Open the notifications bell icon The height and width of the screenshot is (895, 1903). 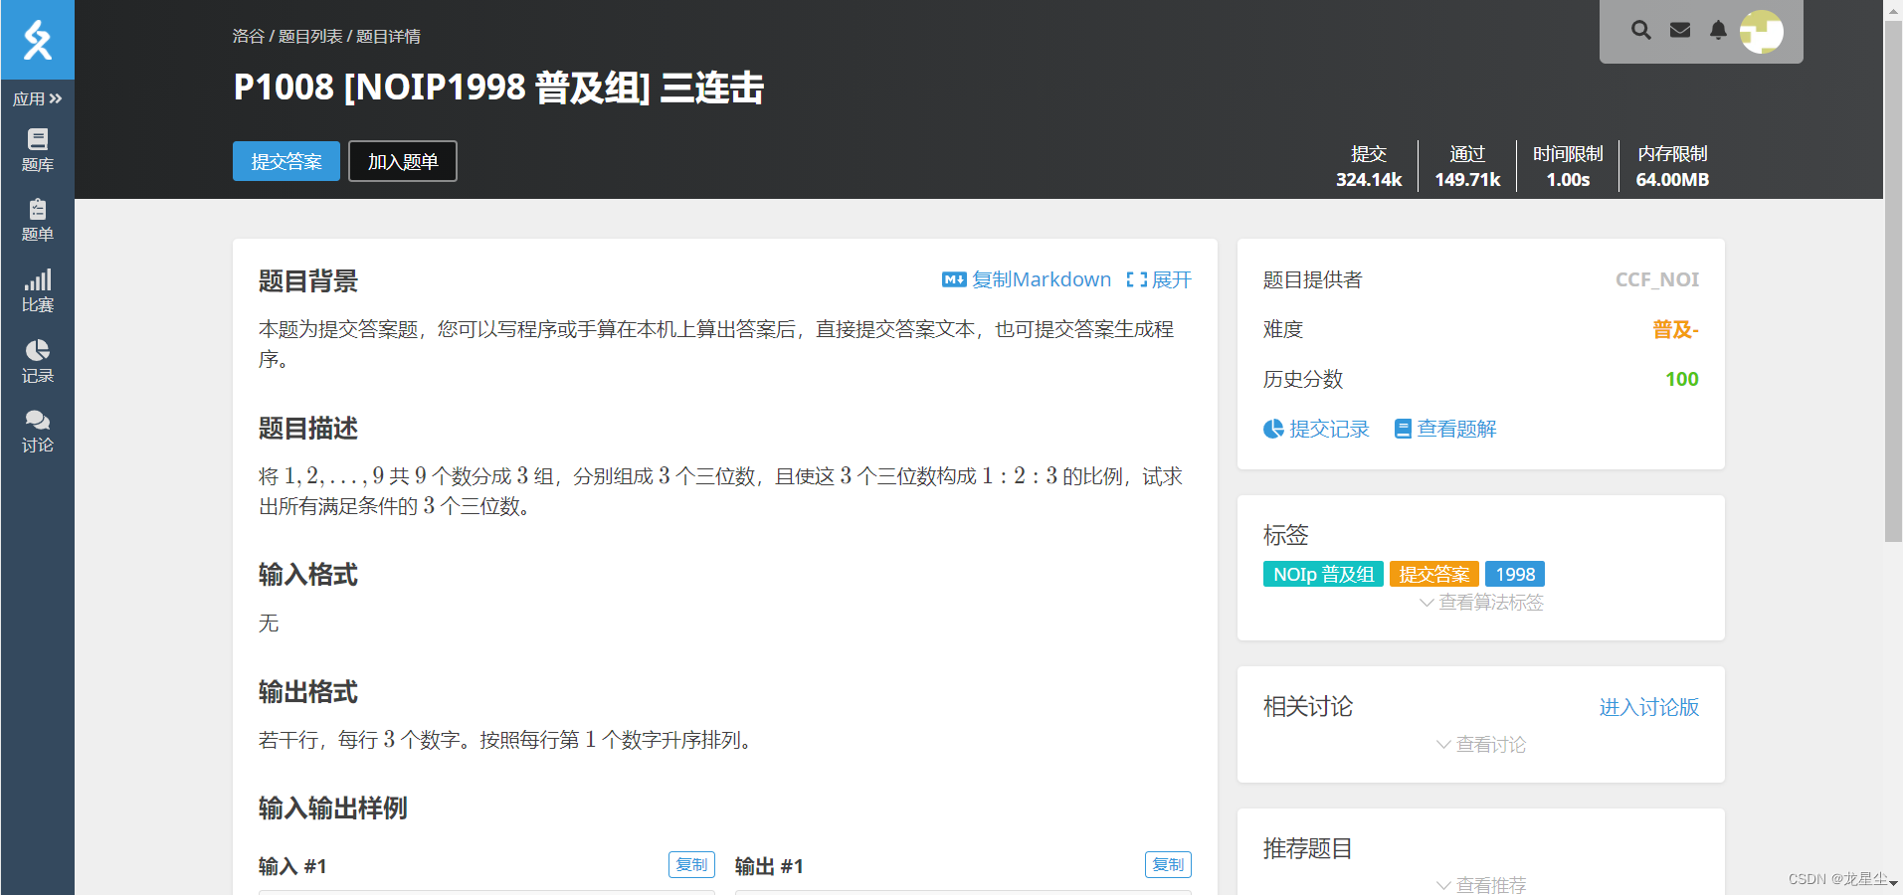pyautogui.click(x=1718, y=30)
